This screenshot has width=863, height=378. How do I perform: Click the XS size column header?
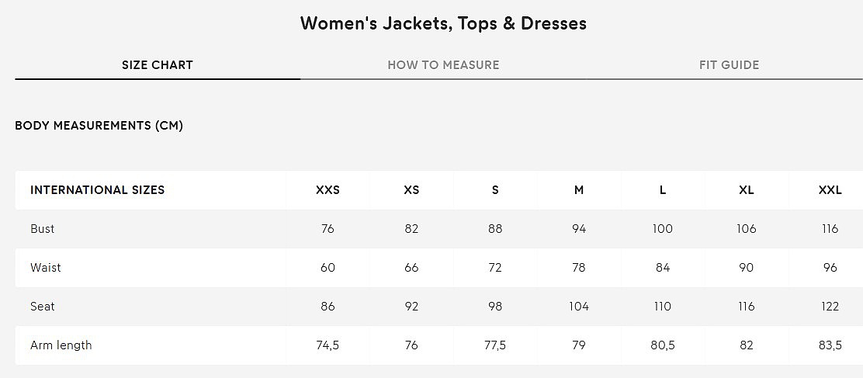[411, 190]
